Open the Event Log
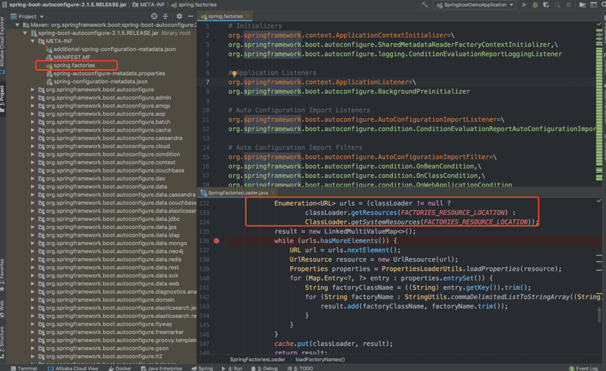606x371 pixels. [x=584, y=368]
